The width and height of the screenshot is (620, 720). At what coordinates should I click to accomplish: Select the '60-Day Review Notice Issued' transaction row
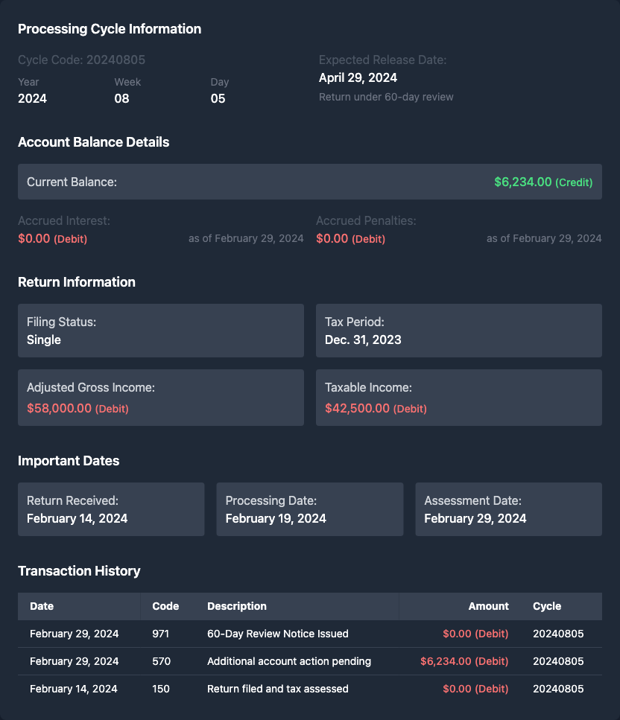point(277,634)
